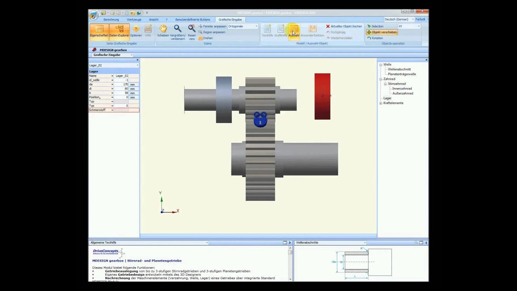Click the blue padlock icon on the gear

coord(261,120)
